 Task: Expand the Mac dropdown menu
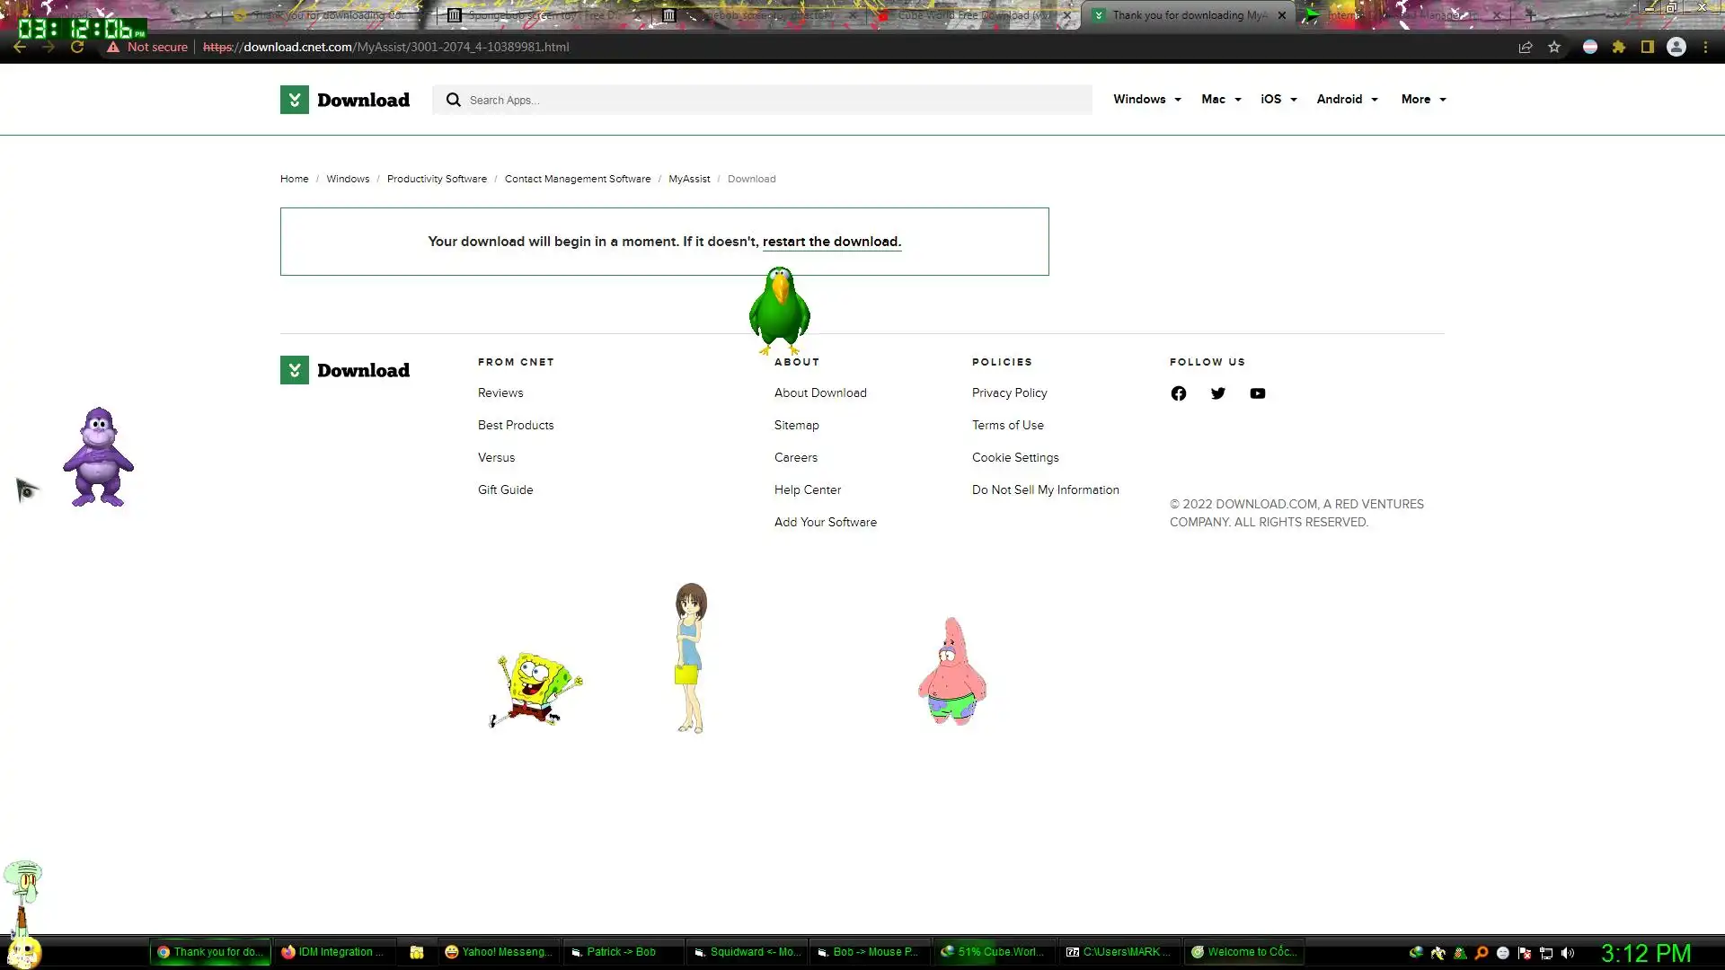(x=1221, y=100)
